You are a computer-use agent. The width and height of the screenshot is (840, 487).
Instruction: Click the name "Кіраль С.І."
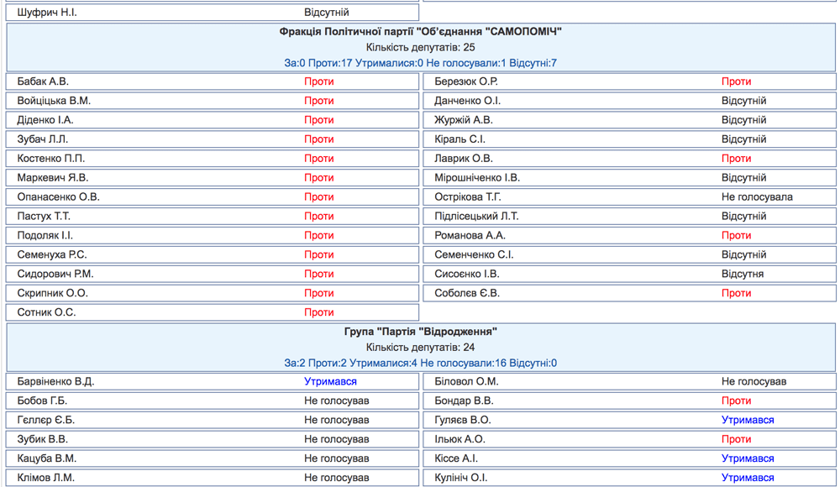click(459, 139)
